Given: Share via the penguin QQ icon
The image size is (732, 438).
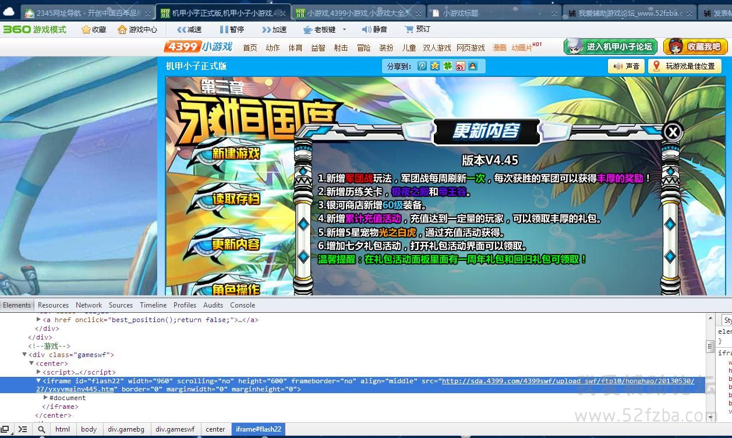Looking at the screenshot, I should pos(473,66).
